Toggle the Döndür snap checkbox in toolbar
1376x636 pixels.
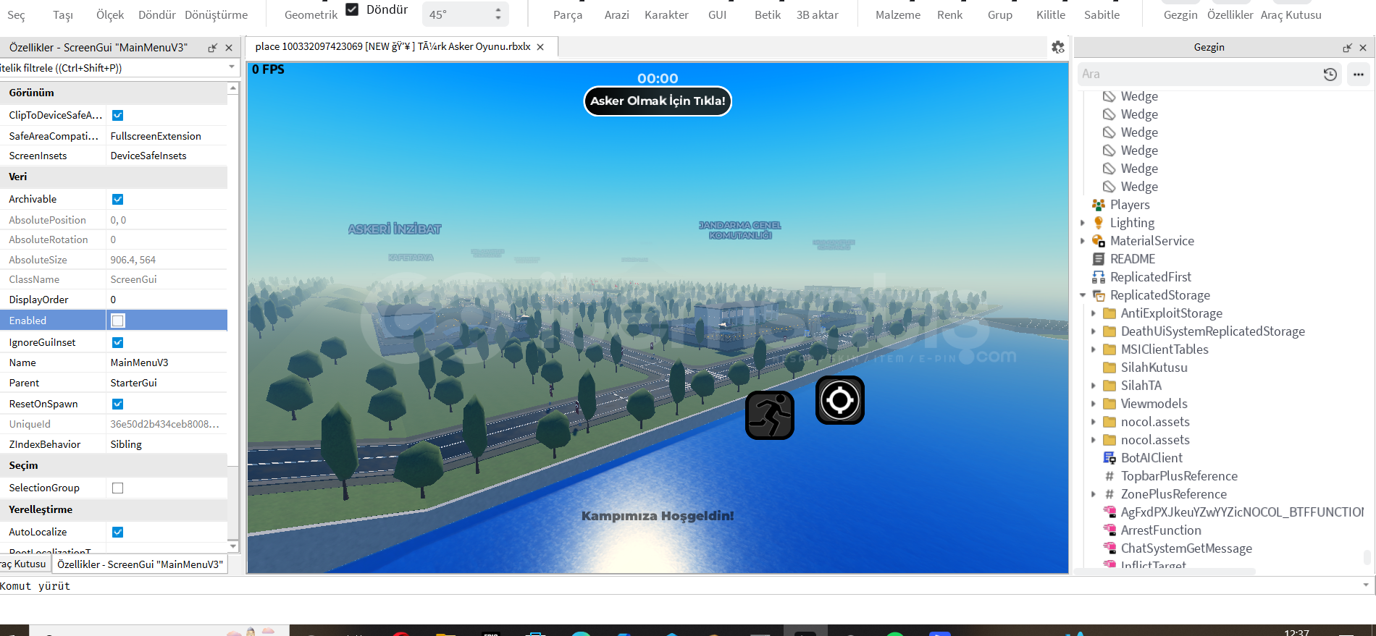click(352, 9)
